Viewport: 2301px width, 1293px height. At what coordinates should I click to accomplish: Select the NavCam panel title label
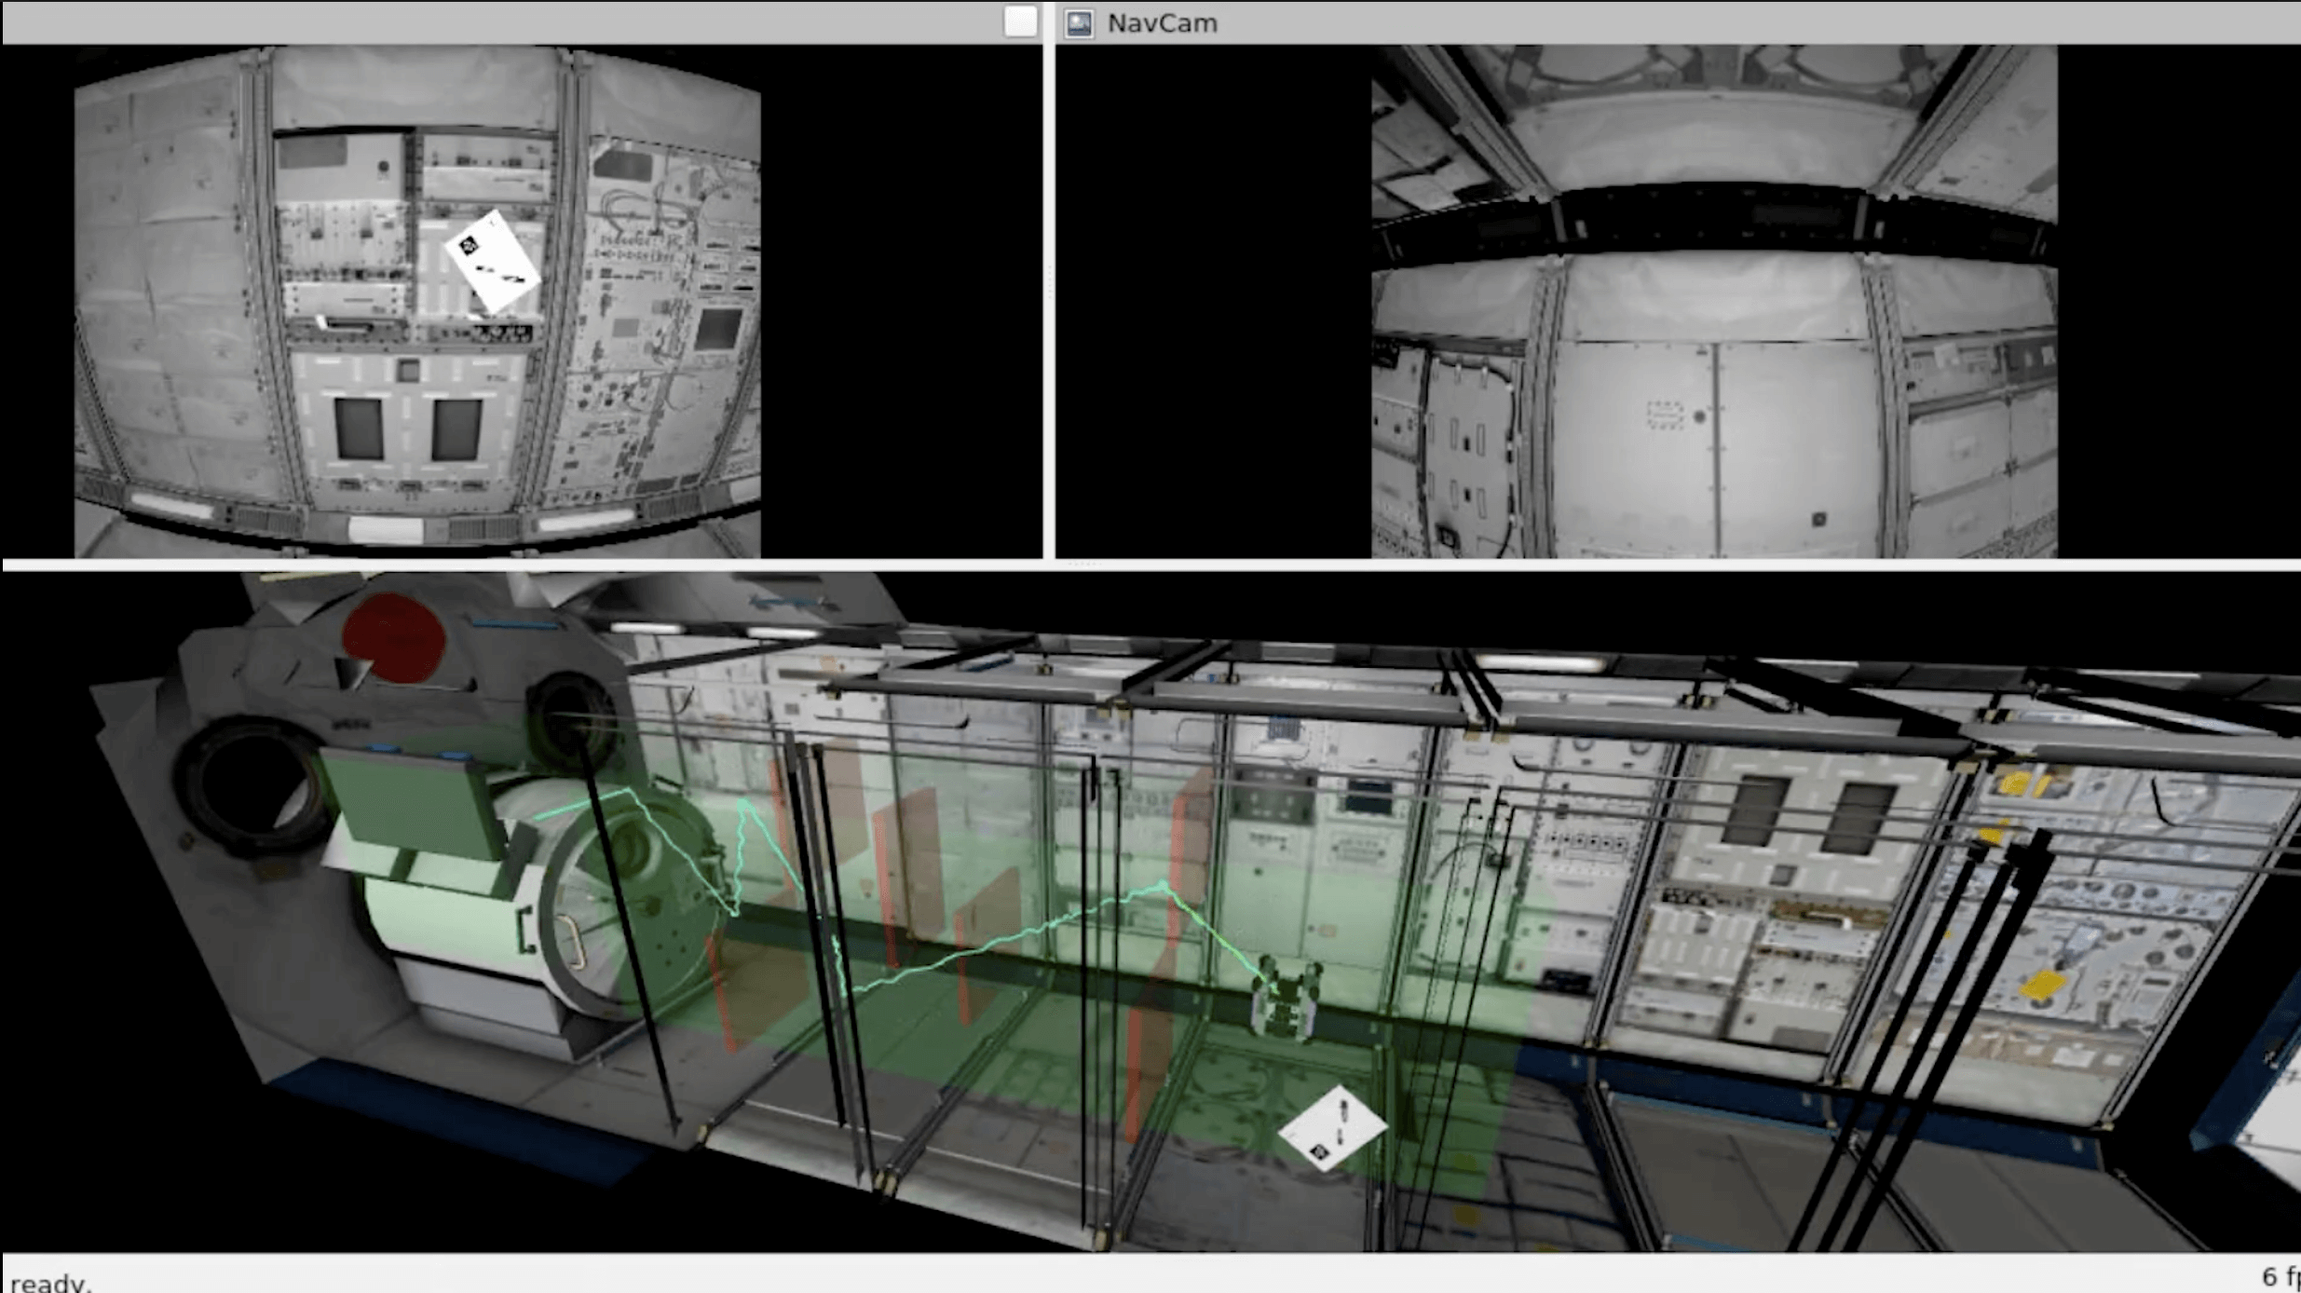coord(1162,23)
